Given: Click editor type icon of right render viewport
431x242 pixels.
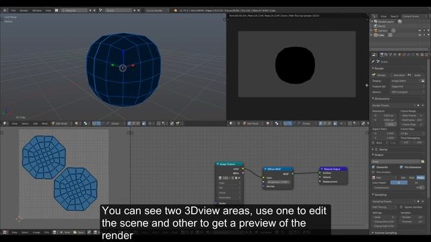Looking at the screenshot, I should click(231, 124).
